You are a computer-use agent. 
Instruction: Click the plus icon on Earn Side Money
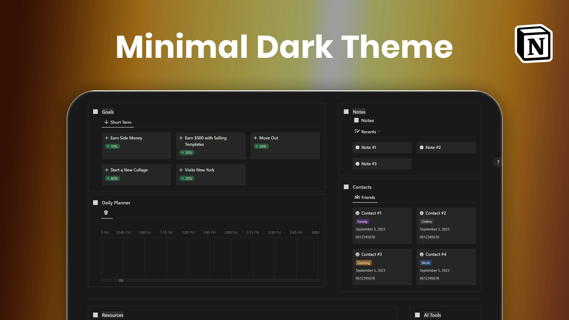107,138
